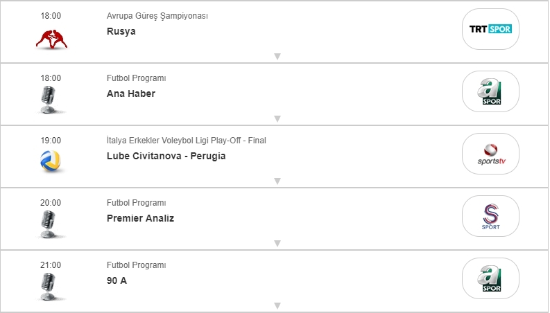Open the Lube Civitanova - Perugia match title

166,156
